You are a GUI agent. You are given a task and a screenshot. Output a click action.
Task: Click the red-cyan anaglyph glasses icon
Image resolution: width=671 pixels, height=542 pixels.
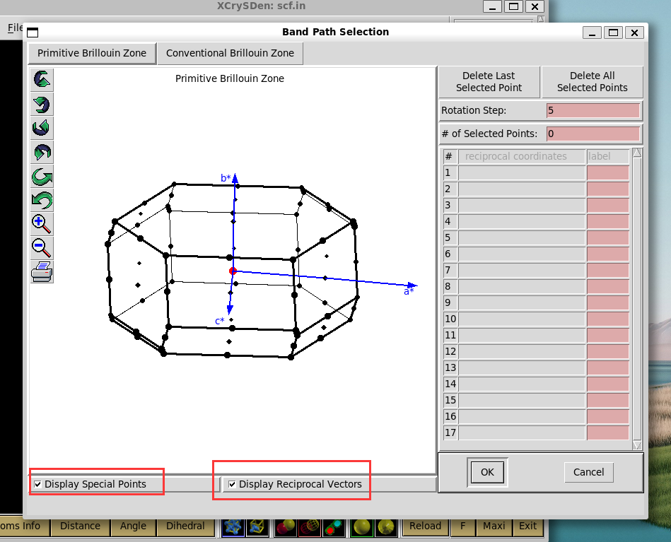pos(333,527)
